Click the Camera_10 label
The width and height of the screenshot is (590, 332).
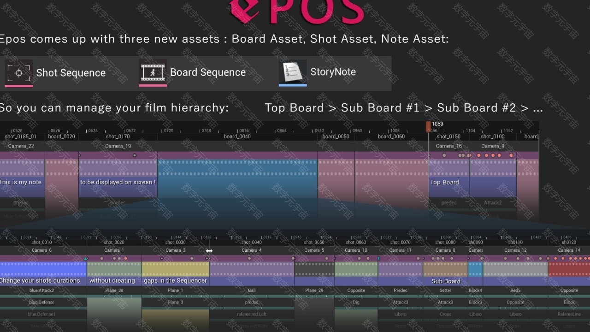pyautogui.click(x=356, y=250)
